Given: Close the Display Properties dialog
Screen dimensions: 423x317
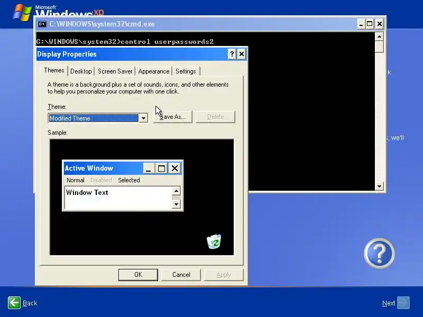Looking at the screenshot, I should coord(242,54).
